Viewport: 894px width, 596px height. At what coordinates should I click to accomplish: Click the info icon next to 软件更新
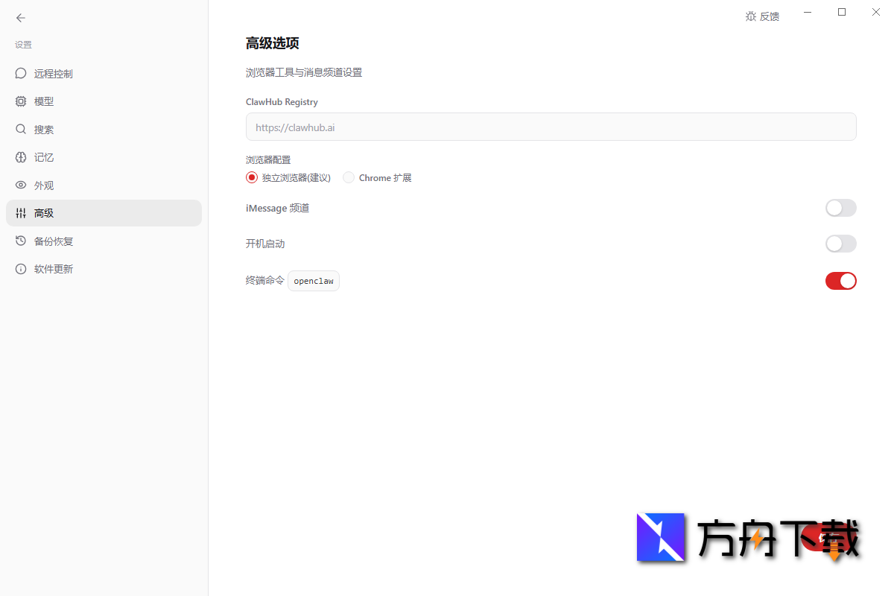[20, 269]
